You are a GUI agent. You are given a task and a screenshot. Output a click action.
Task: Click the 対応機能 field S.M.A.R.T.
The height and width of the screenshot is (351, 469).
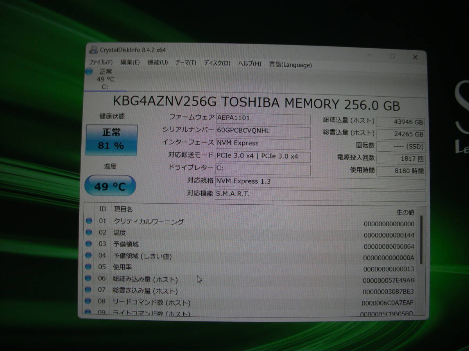point(320,195)
